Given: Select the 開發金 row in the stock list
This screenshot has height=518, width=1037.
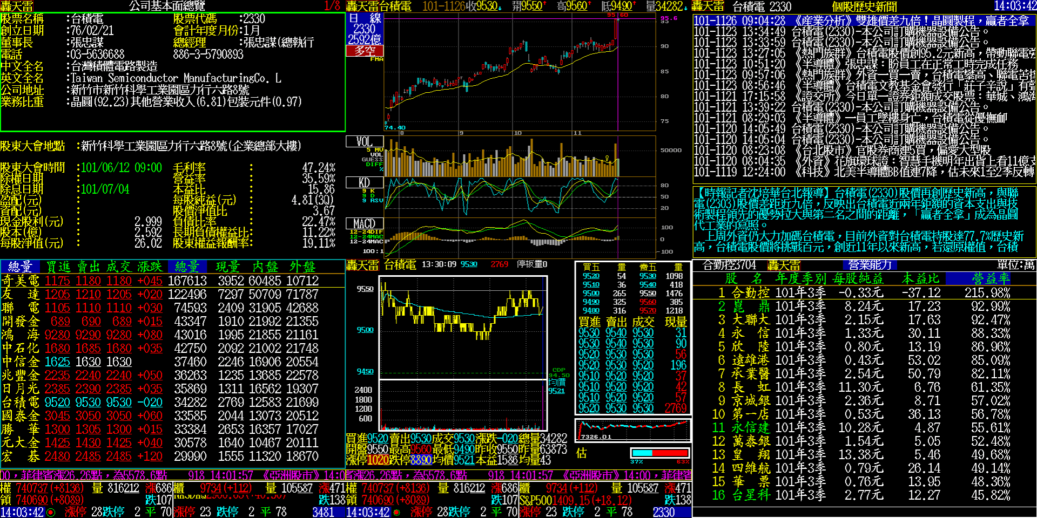Looking at the screenshot, I should pos(172,321).
